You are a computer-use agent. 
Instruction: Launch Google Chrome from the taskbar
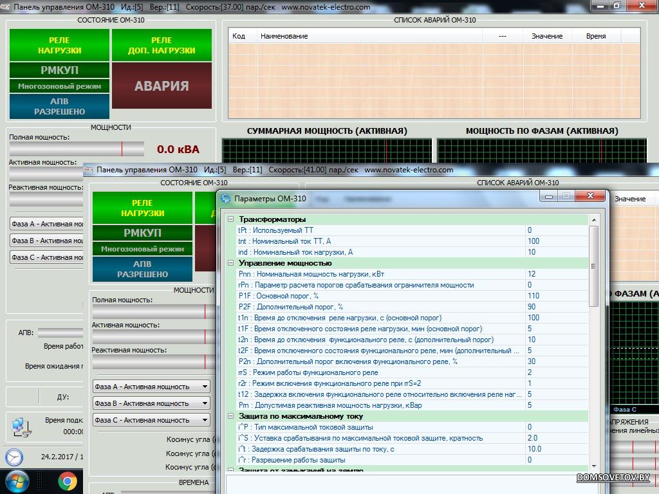click(67, 482)
